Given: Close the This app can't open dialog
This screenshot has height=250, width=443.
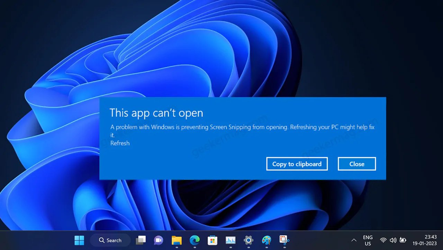Looking at the screenshot, I should point(357,164).
